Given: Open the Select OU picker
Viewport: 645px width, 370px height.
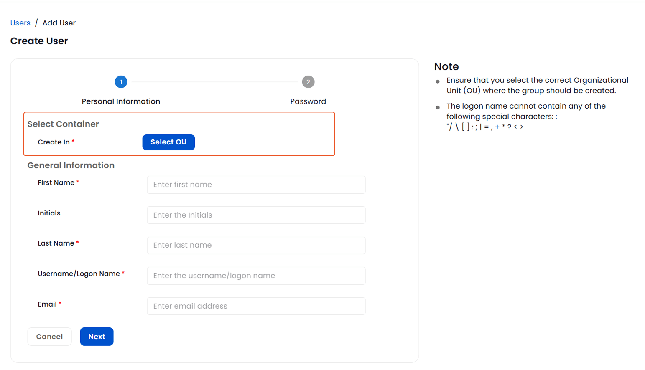Looking at the screenshot, I should (x=168, y=142).
